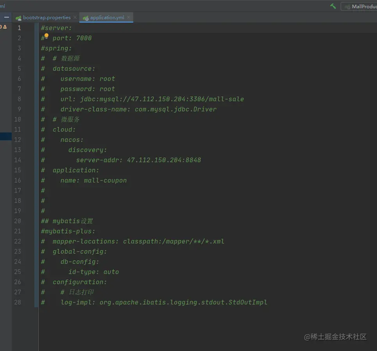Select the application.yml editor tab

pyautogui.click(x=107, y=18)
